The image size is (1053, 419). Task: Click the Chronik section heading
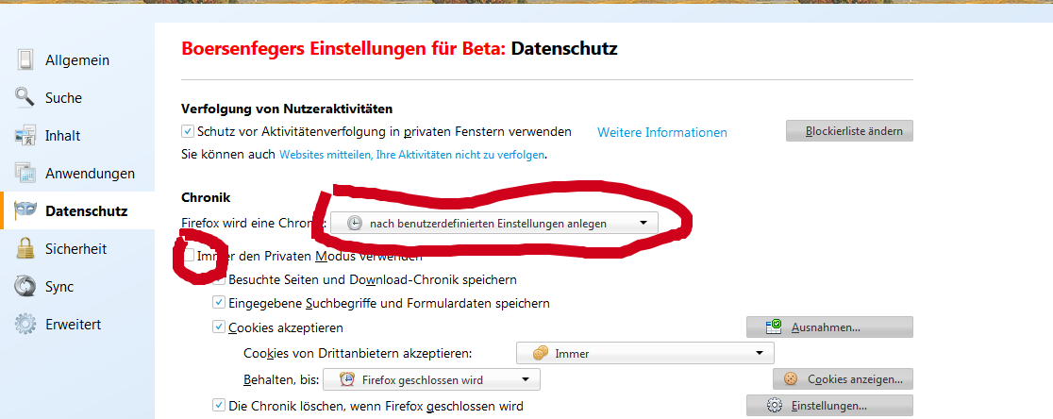(207, 197)
